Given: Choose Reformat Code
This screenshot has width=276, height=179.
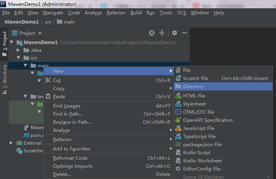Looking at the screenshot, I should tap(108, 158).
